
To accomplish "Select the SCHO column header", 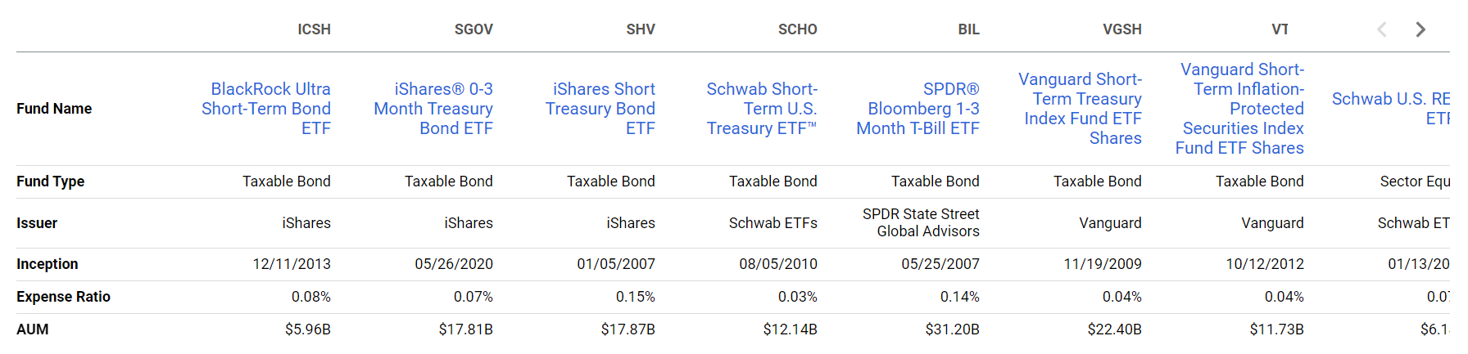I will (x=797, y=29).
